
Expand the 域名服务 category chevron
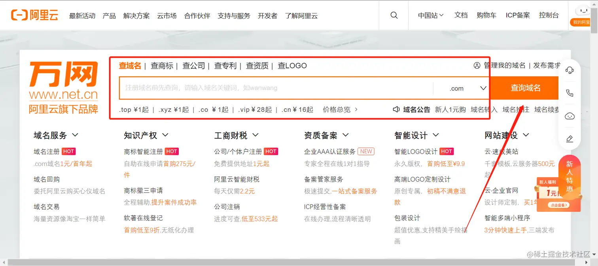75,135
